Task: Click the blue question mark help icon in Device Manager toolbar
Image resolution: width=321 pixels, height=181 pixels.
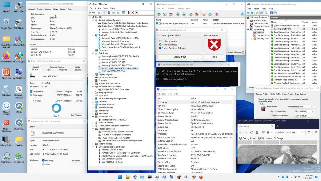Action: point(109,13)
